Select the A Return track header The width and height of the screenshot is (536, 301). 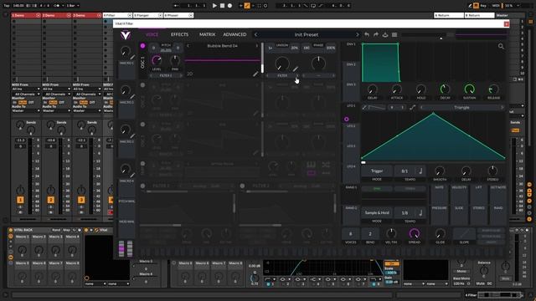click(449, 15)
